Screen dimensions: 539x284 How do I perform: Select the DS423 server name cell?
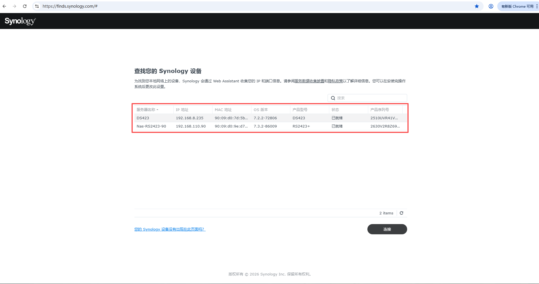[x=143, y=118]
